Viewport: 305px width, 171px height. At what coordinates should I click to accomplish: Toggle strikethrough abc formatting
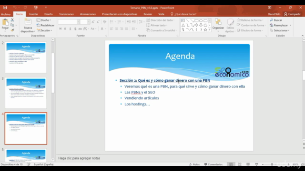pyautogui.click(x=80, y=28)
